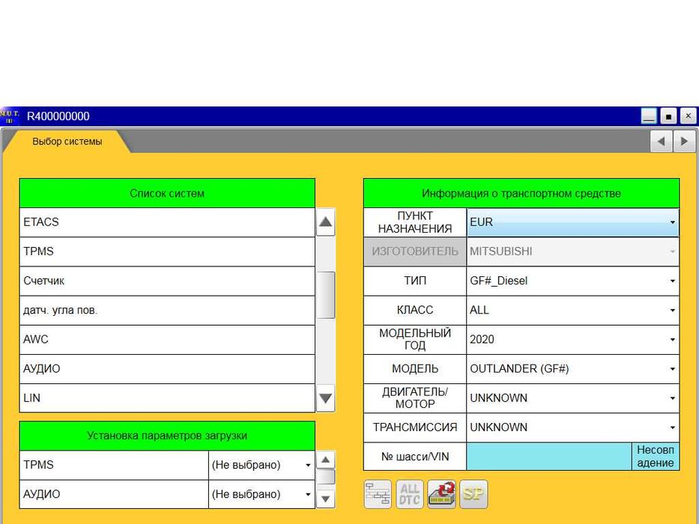This screenshot has width=699, height=524.
Task: Click the ECU reprogramming icon with red arrows
Action: point(441,494)
